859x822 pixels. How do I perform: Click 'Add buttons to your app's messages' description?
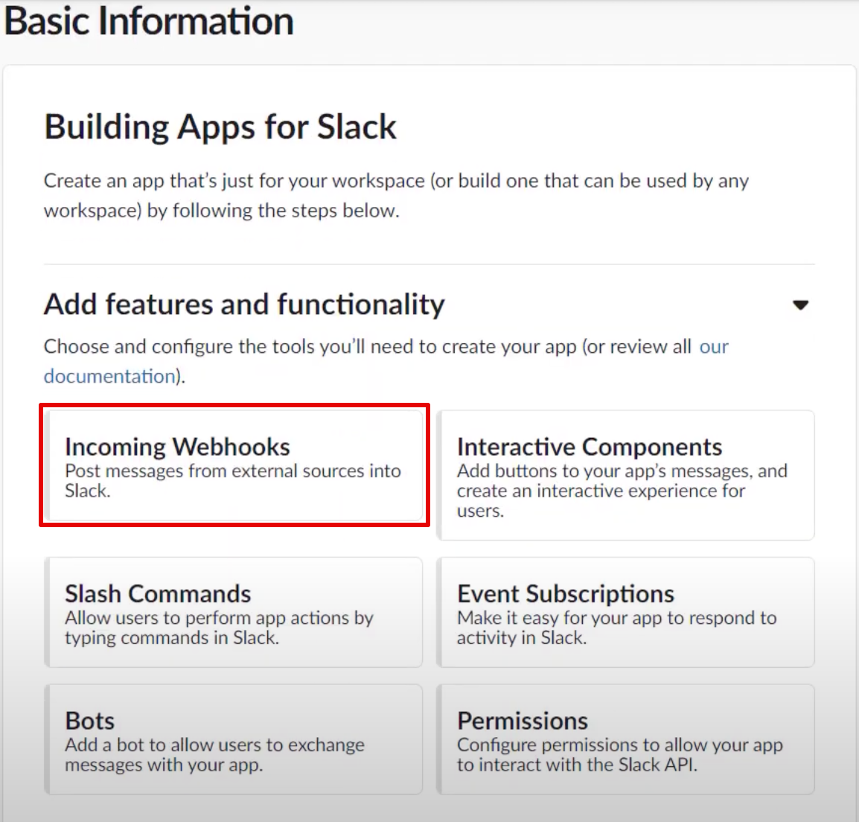[x=622, y=491]
